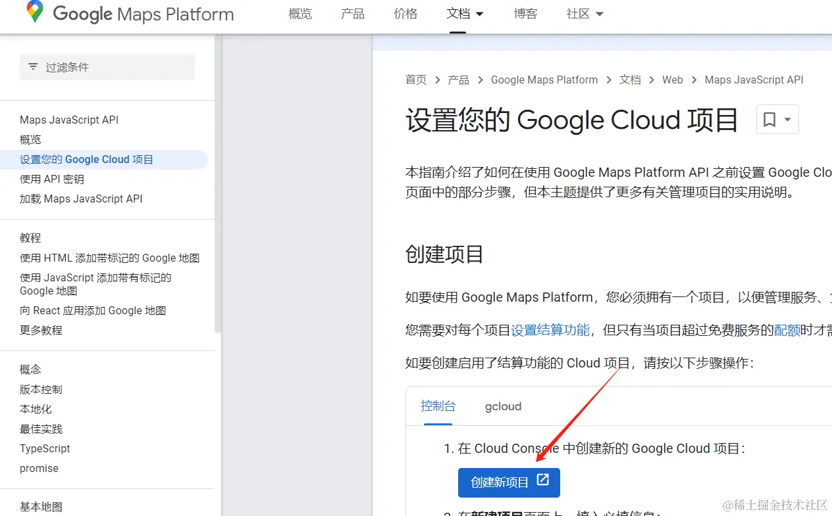Viewport: 832px width, 516px height.
Task: Click Maps JavaScript API in the breadcrumb
Action: point(754,80)
